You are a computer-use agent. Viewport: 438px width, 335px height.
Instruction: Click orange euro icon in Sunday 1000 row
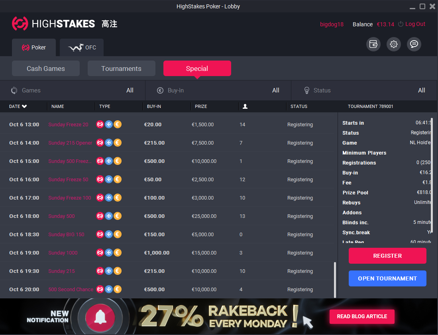pyautogui.click(x=118, y=253)
